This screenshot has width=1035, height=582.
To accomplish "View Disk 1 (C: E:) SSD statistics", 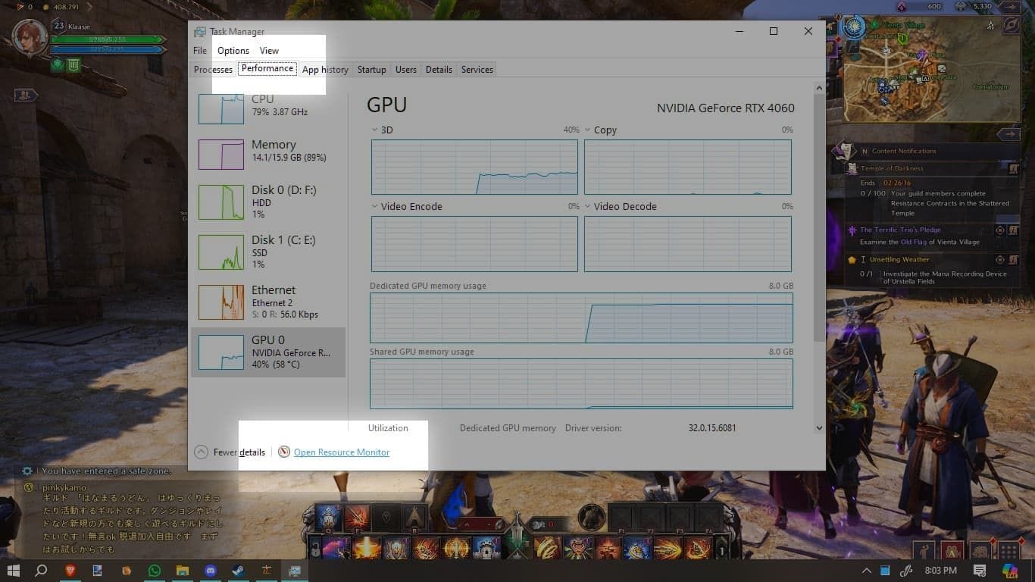I will [222, 252].
